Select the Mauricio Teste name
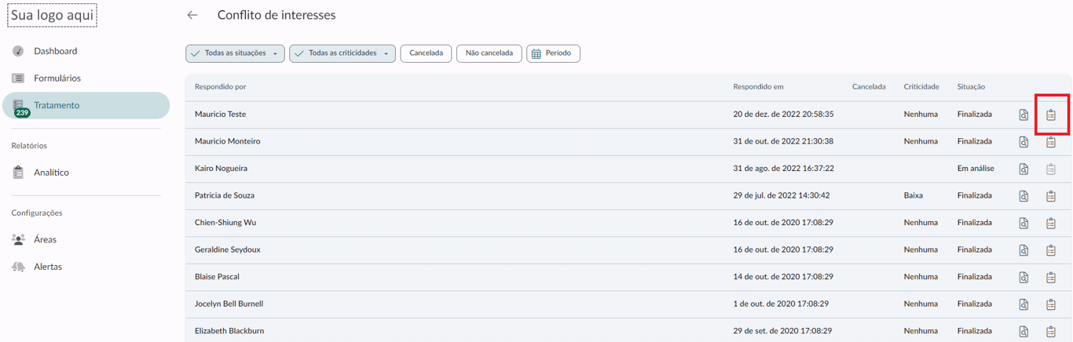The image size is (1073, 342). tap(221, 115)
